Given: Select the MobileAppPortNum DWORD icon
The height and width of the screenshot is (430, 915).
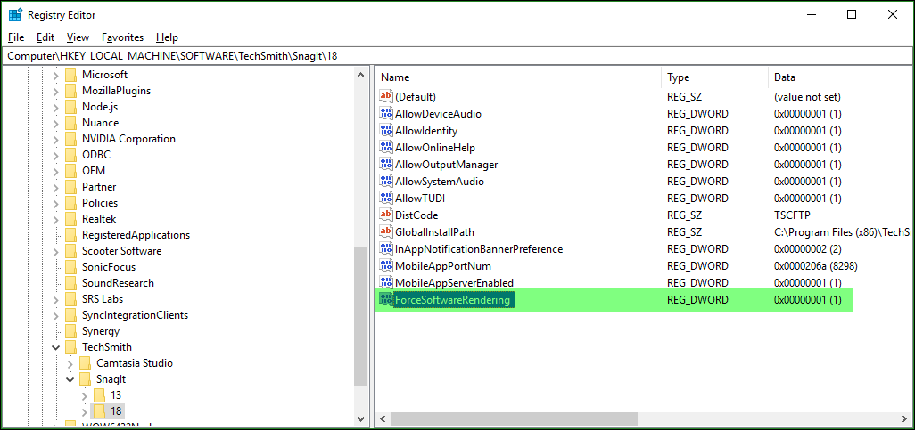Looking at the screenshot, I should (x=386, y=266).
